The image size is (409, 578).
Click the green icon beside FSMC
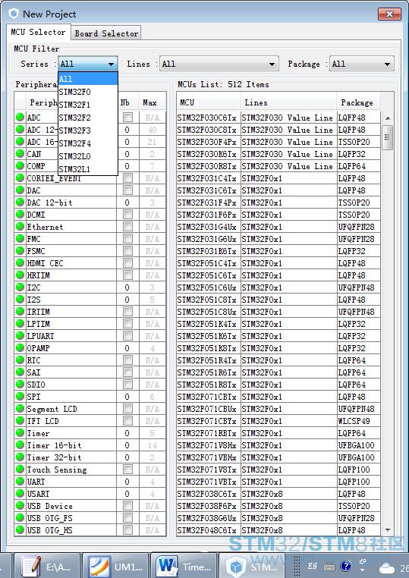click(20, 251)
